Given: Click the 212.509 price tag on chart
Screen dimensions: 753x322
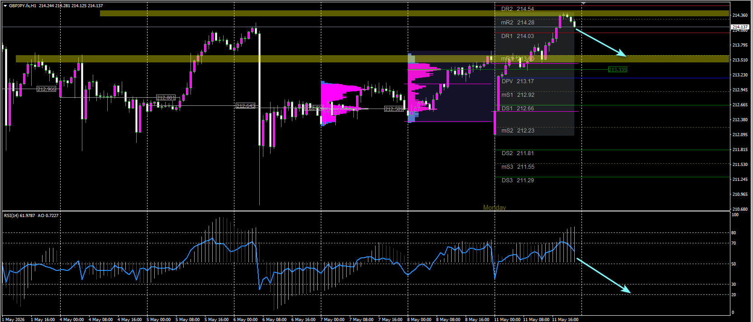Looking at the screenshot, I should [394, 109].
